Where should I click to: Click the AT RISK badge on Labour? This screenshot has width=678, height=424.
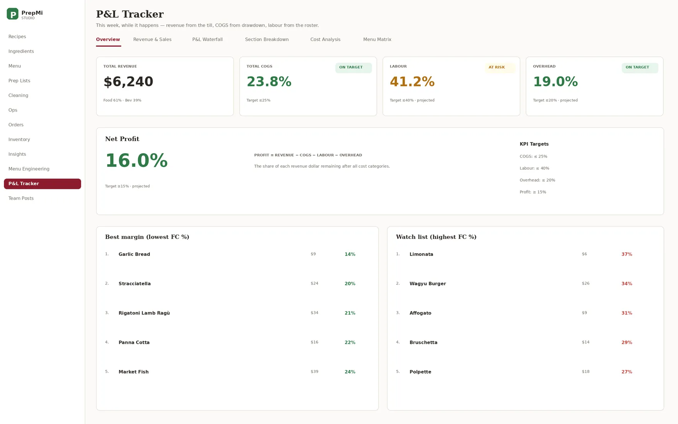point(500,67)
